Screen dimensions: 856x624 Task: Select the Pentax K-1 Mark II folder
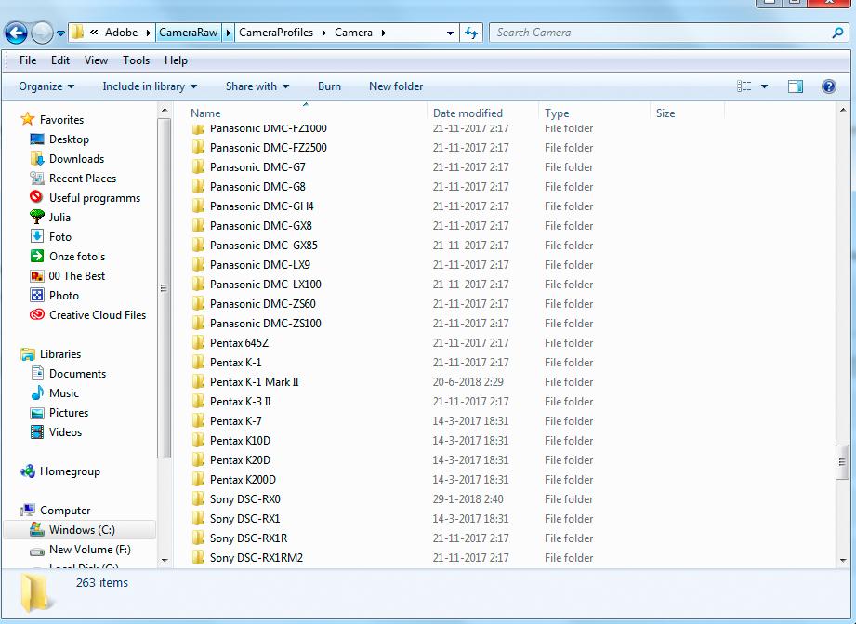[x=255, y=382]
